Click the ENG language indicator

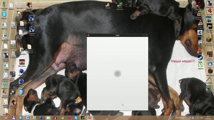tap(202, 118)
